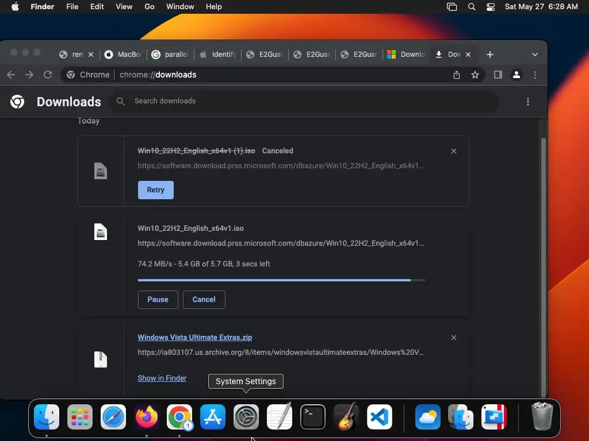Close the current Downloads tab
This screenshot has width=589, height=441.
click(x=468, y=55)
